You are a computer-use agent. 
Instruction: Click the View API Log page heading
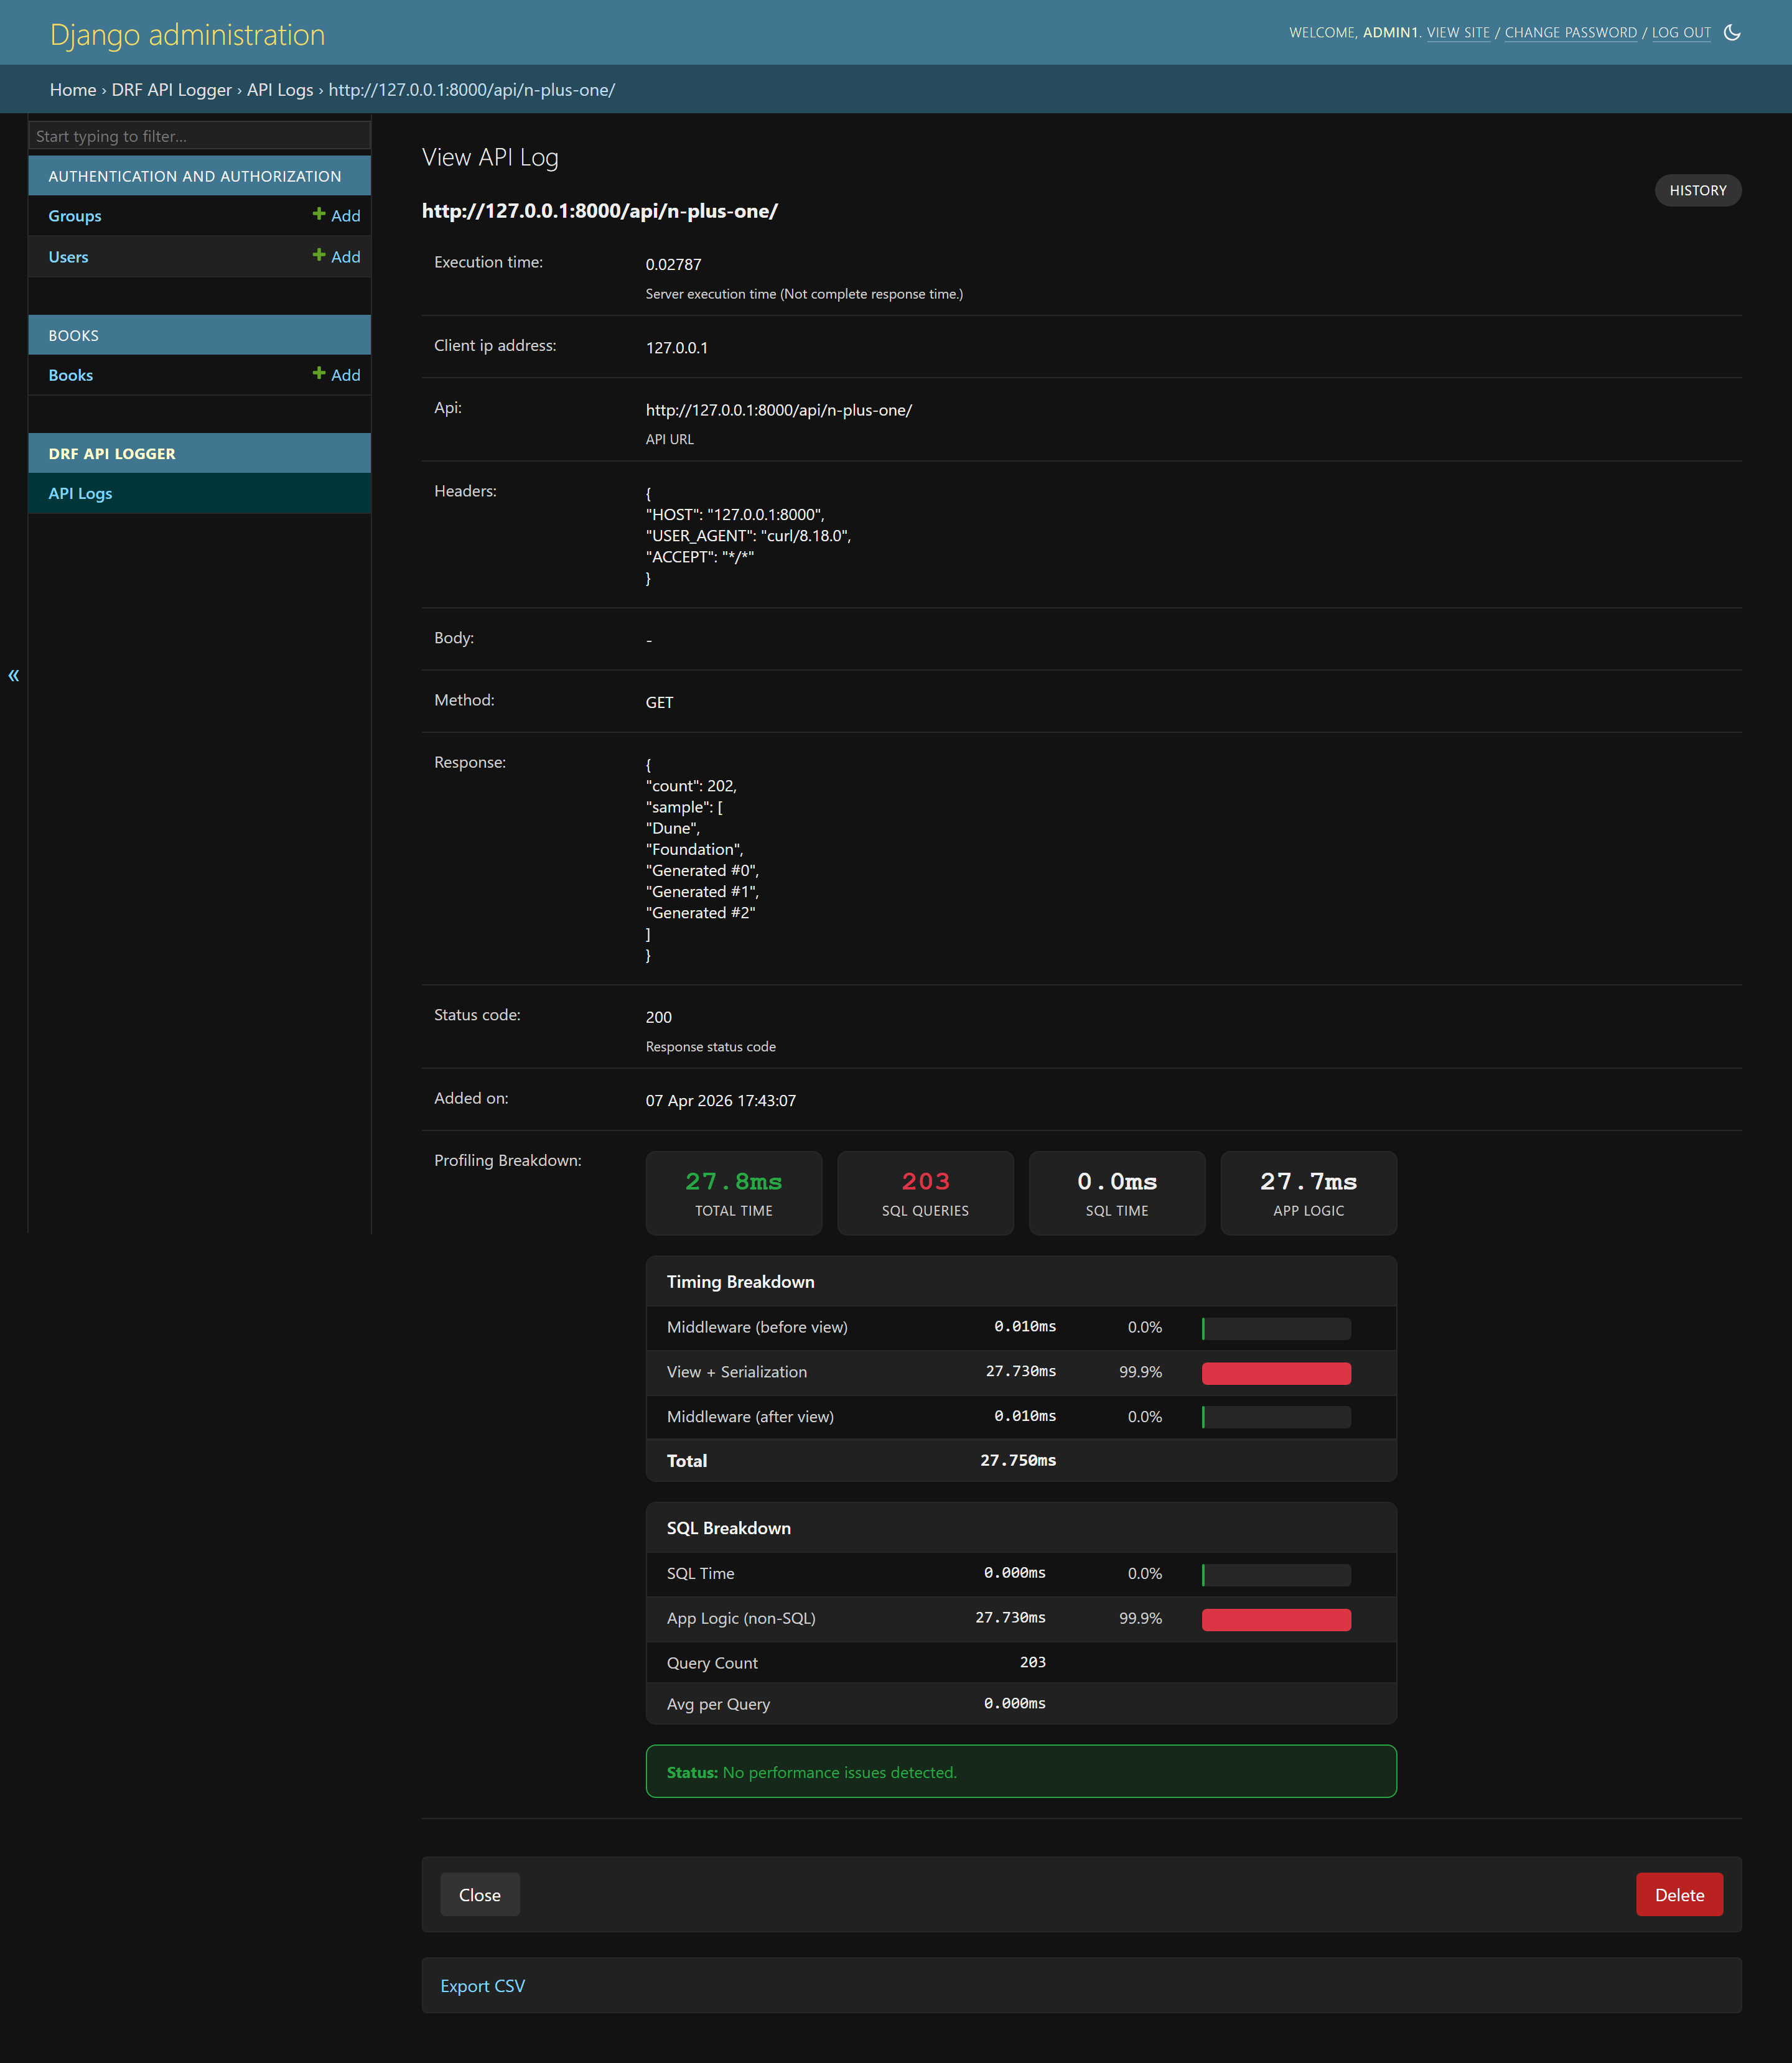(490, 157)
